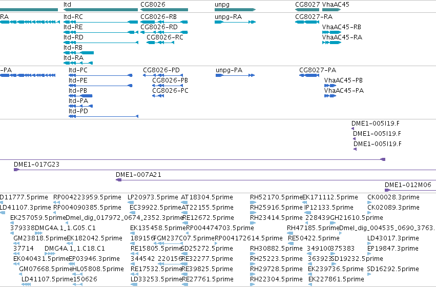Click the LD41107.3prime EST label
This screenshot has height=287, width=436.
tap(26, 208)
